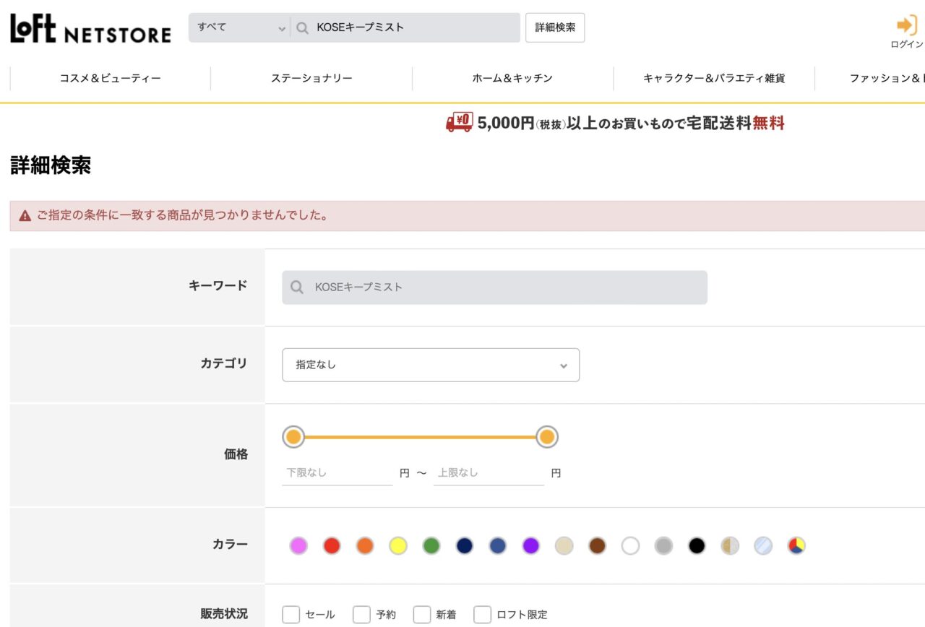Viewport: 925px width, 627px height.
Task: Tick the 新着 checkbox
Action: pos(422,614)
